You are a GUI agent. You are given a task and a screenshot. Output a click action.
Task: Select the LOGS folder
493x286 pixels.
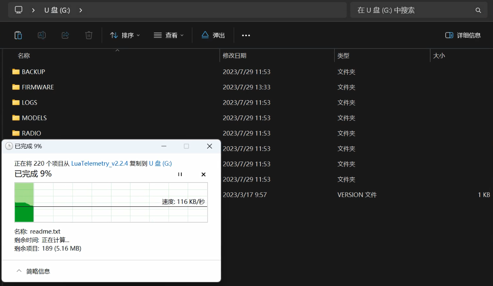point(29,102)
